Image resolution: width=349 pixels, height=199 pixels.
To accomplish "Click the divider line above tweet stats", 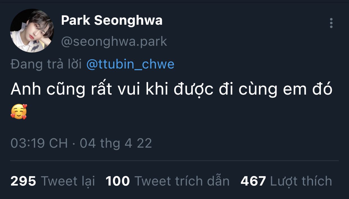I will [x=174, y=161].
